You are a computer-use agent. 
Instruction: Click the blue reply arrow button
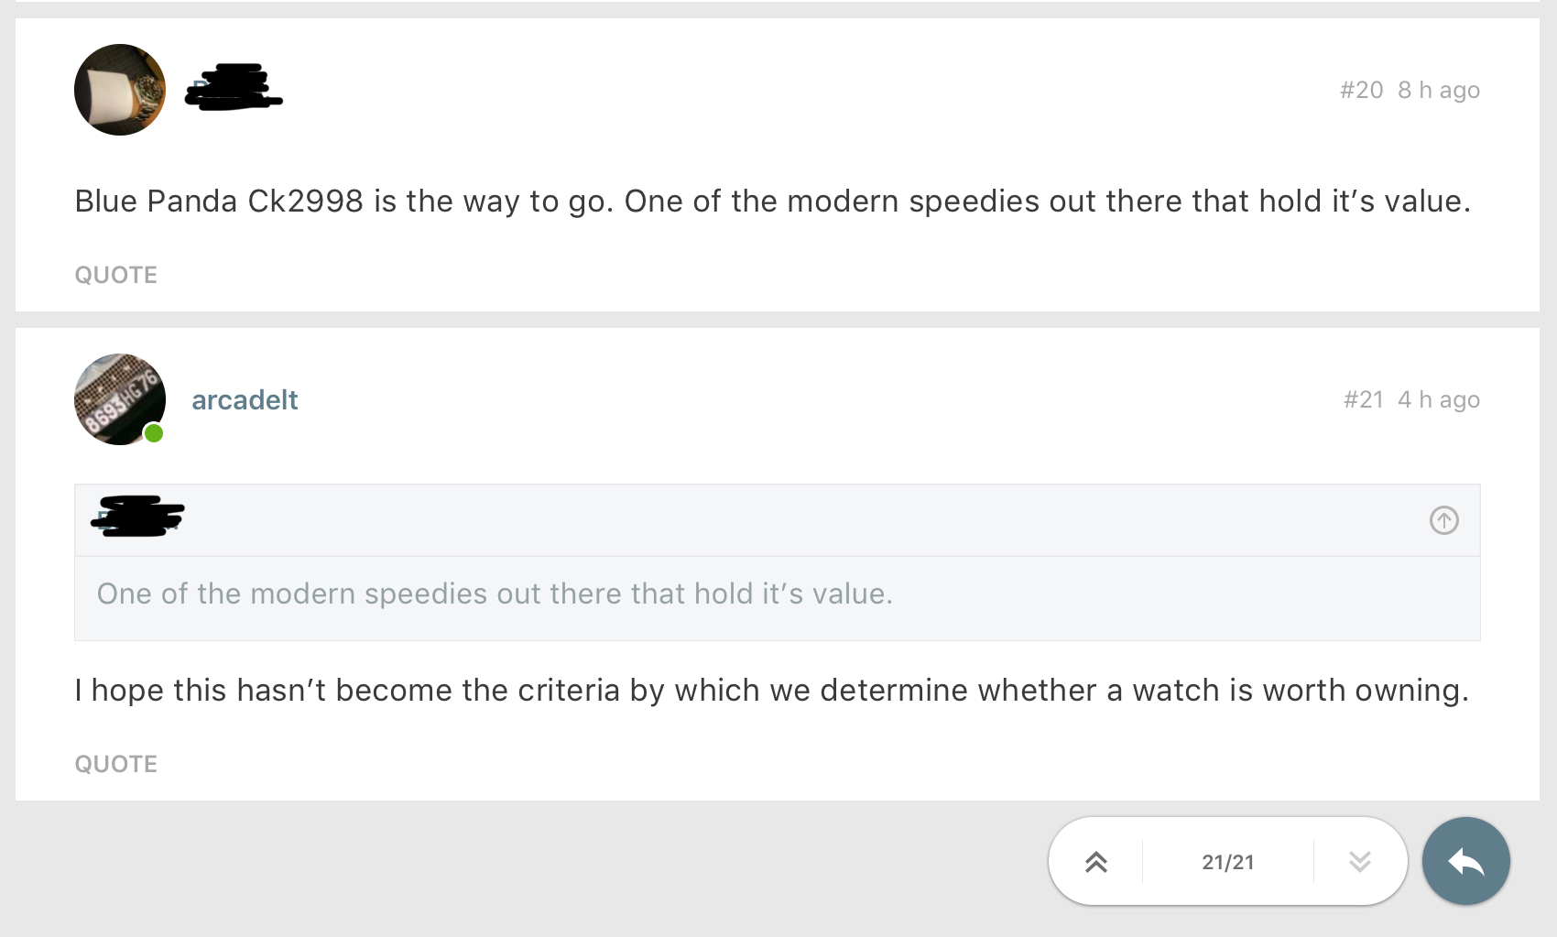(x=1465, y=861)
